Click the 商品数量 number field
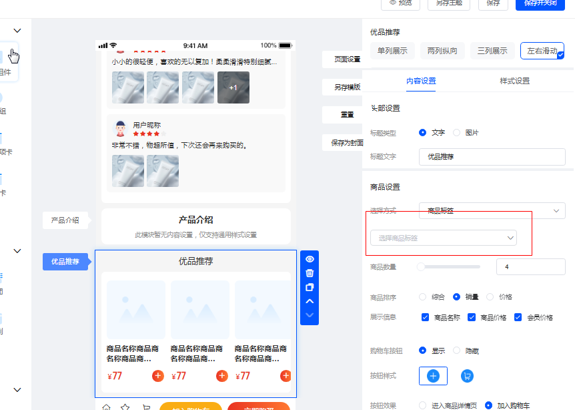The image size is (575, 410). pos(530,267)
